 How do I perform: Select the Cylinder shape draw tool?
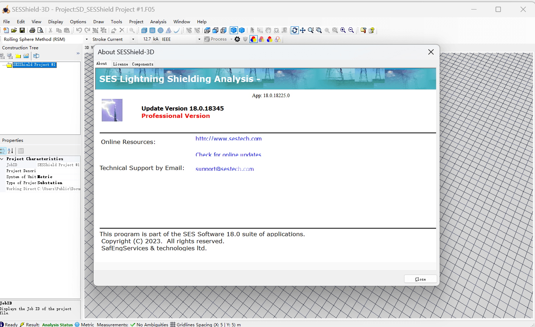click(152, 30)
